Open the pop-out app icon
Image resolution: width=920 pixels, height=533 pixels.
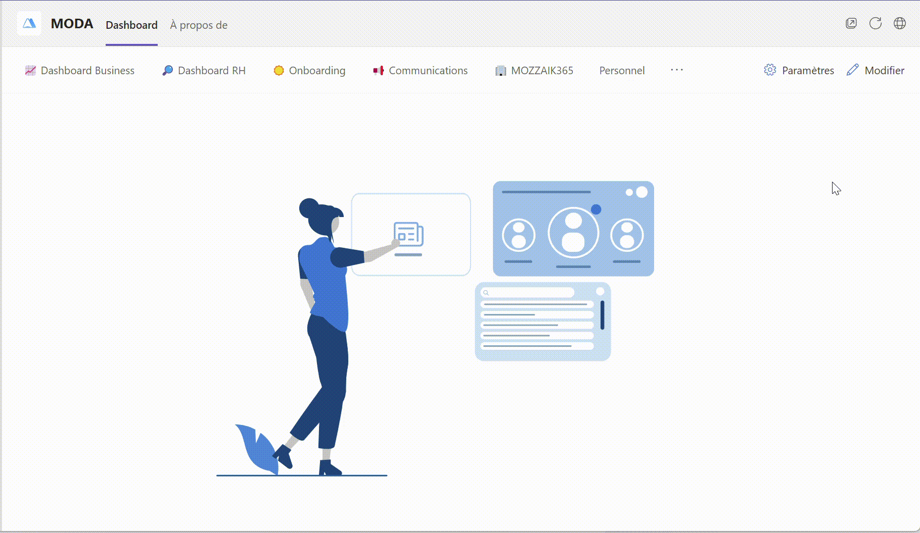click(x=851, y=23)
